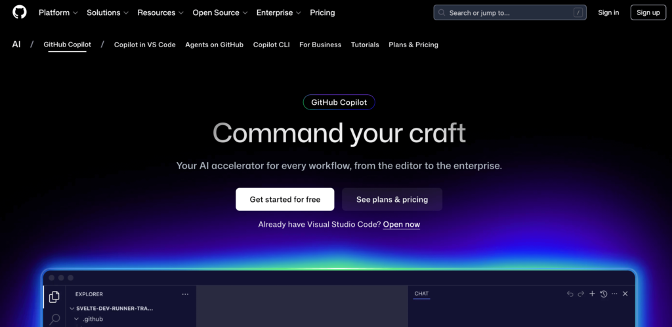Go to AI breadcrumb
Image resolution: width=672 pixels, height=327 pixels.
pyautogui.click(x=16, y=45)
